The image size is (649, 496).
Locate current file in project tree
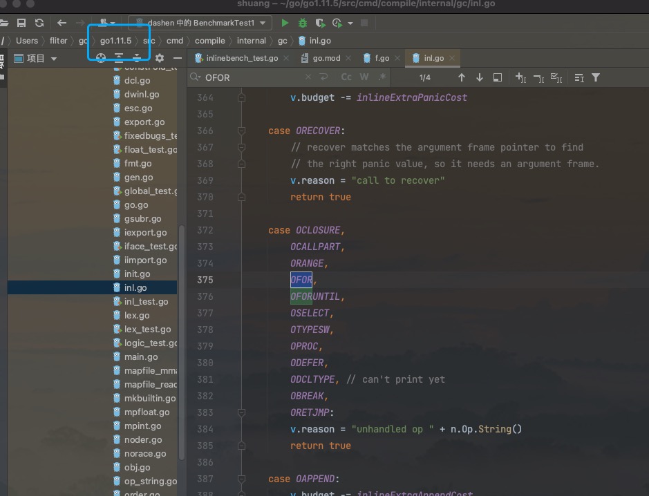tap(101, 58)
